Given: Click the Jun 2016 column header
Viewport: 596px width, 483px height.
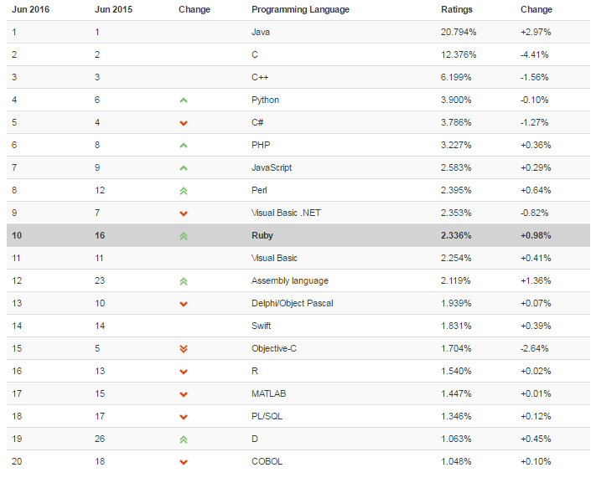Looking at the screenshot, I should coord(30,10).
